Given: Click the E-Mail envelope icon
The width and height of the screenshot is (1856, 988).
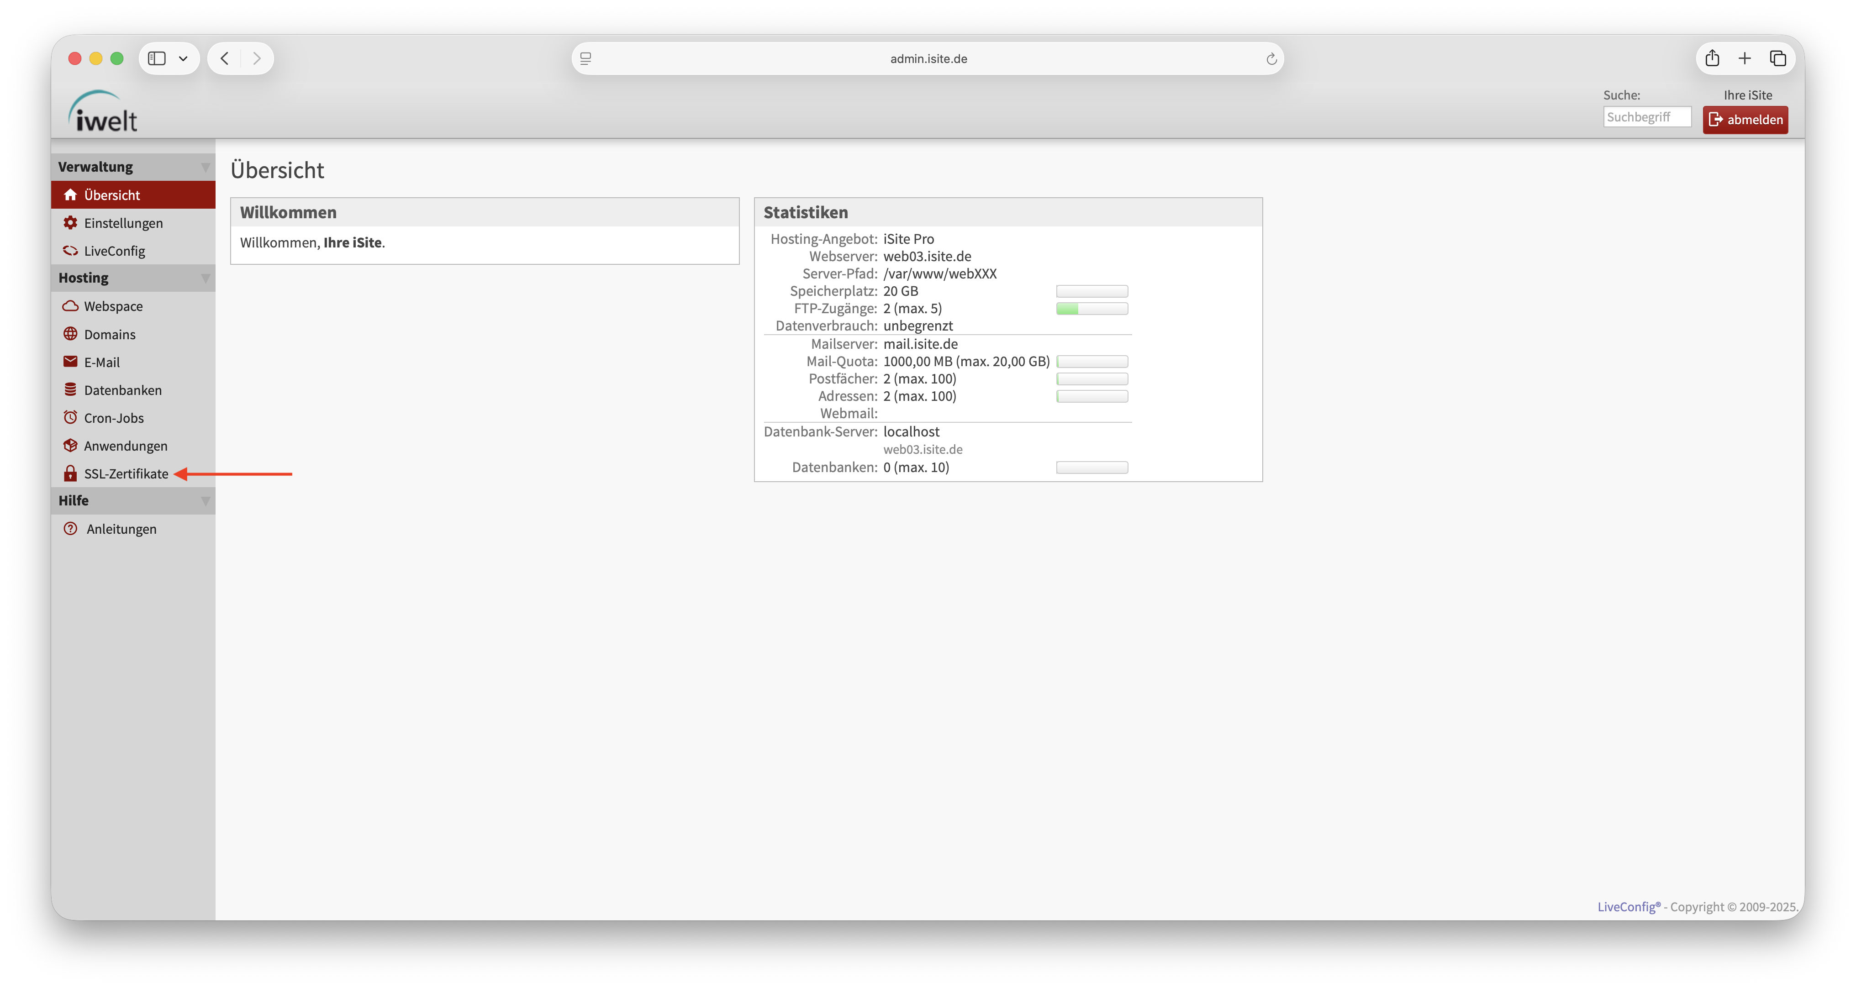Looking at the screenshot, I should (x=70, y=362).
